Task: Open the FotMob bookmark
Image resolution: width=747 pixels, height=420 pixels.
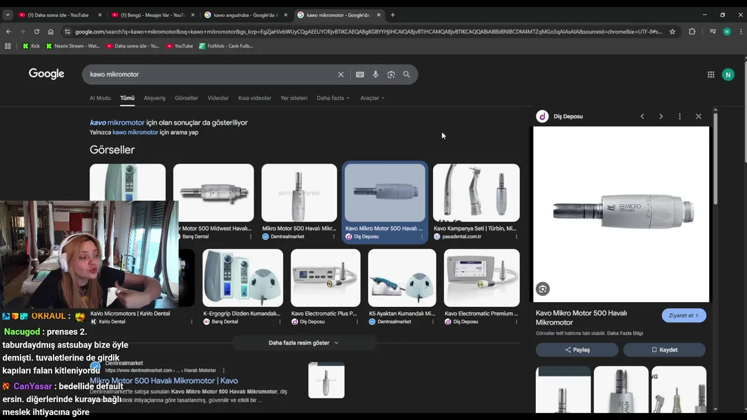Action: click(x=225, y=45)
